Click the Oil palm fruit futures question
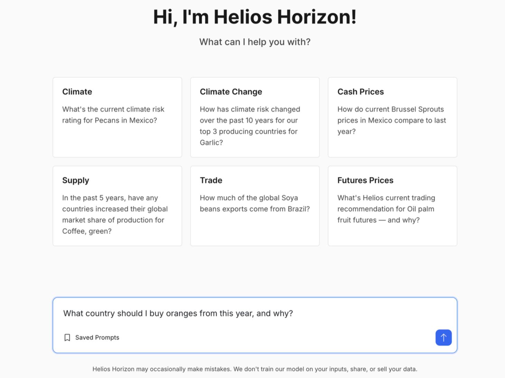The width and height of the screenshot is (505, 378). pos(386,209)
